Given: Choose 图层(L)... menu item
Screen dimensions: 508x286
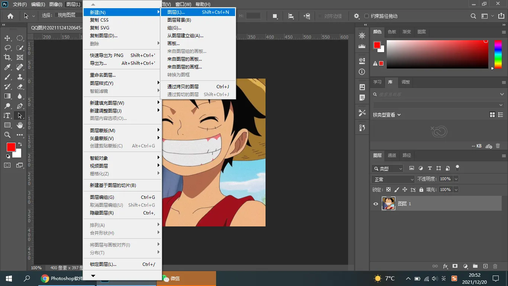Looking at the screenshot, I should [198, 12].
